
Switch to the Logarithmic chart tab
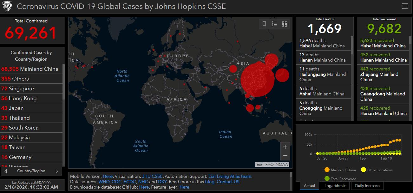coord(335,186)
